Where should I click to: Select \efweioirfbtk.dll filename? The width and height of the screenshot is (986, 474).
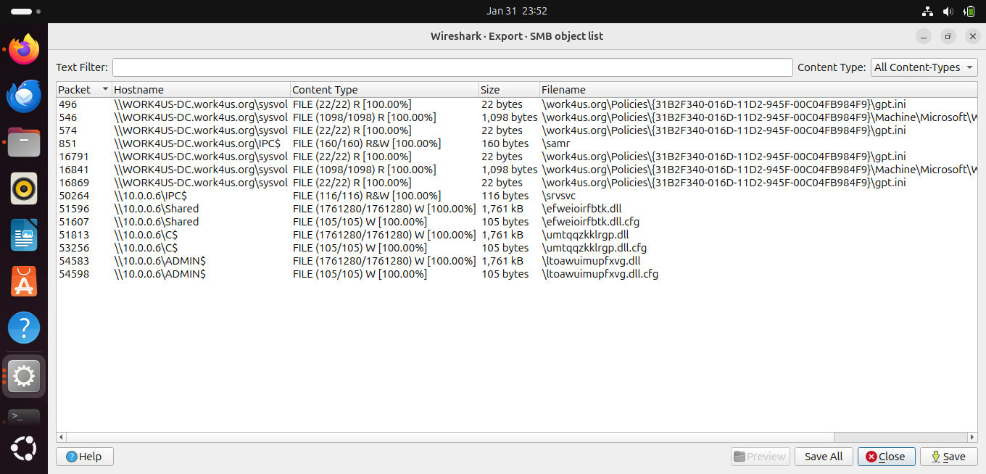pos(582,209)
